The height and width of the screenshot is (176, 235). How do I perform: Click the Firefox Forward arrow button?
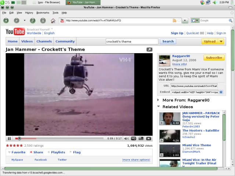(17, 21)
